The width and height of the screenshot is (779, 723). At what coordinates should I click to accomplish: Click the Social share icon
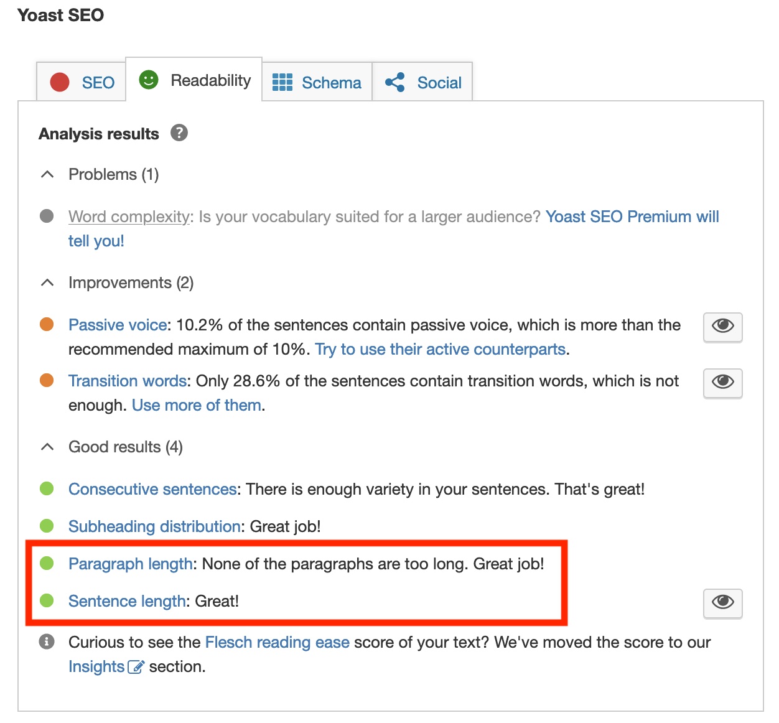point(395,82)
